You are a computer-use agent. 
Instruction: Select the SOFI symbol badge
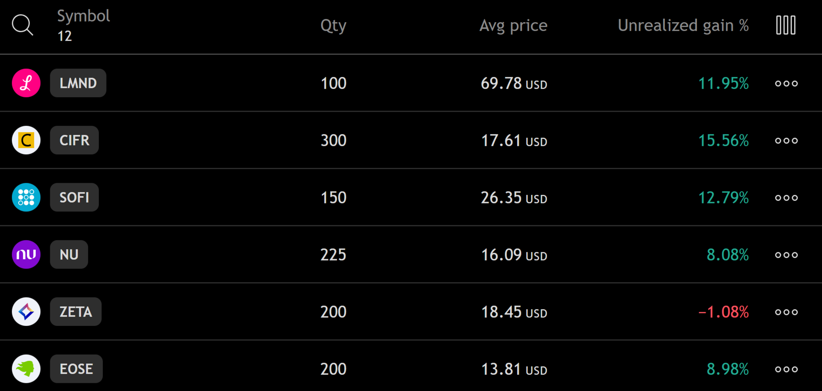(74, 197)
